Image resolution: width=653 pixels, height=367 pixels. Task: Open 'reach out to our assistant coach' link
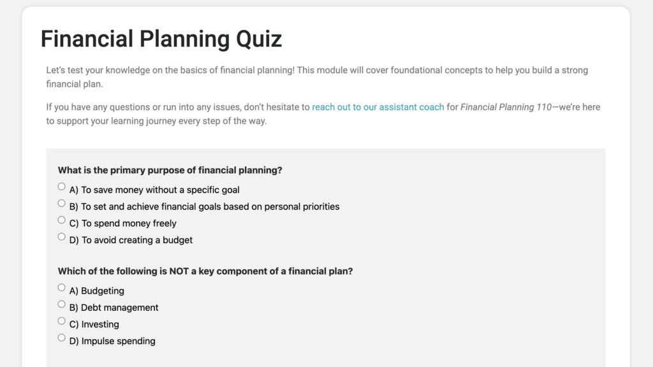coord(378,107)
